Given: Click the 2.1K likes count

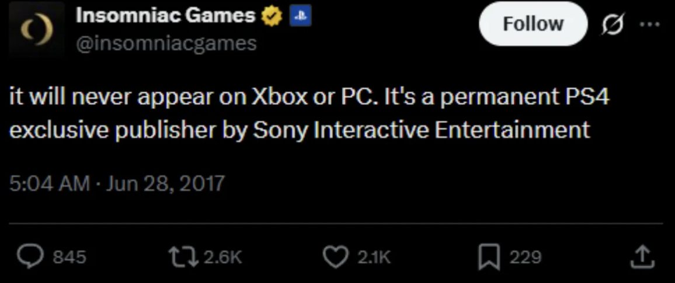Looking at the screenshot, I should [x=372, y=257].
